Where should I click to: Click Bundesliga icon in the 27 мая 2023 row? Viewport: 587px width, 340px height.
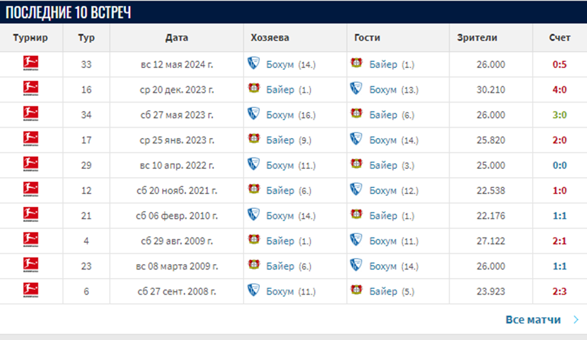31,114
